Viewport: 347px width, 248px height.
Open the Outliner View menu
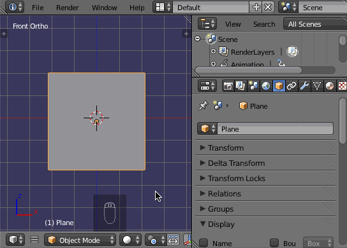click(233, 24)
